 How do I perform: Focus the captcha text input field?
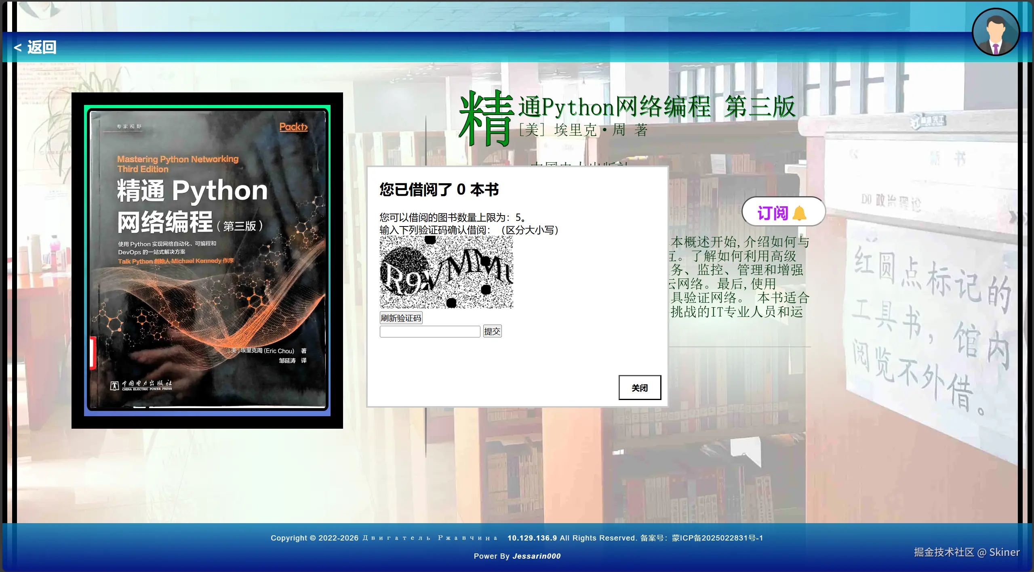tap(430, 332)
